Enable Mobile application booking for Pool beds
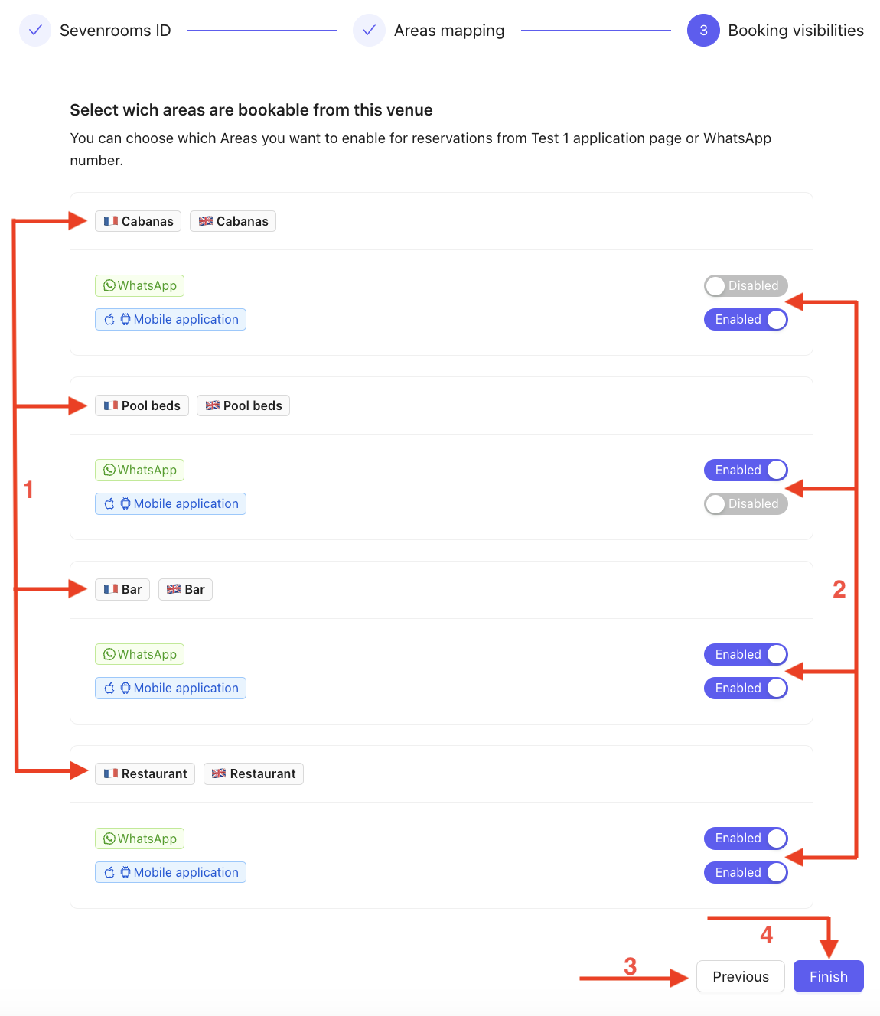The image size is (880, 1016). click(x=745, y=504)
